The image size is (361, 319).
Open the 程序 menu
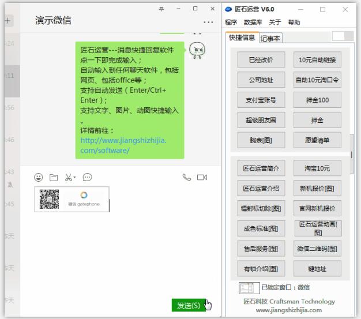[231, 22]
